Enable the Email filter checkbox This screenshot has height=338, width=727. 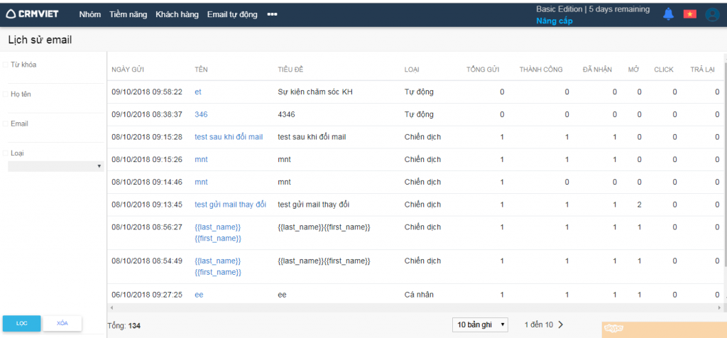6,124
